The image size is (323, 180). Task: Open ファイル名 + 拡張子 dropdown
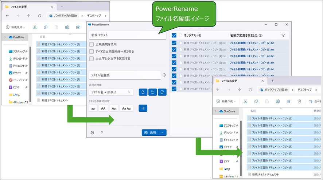[x=111, y=92]
